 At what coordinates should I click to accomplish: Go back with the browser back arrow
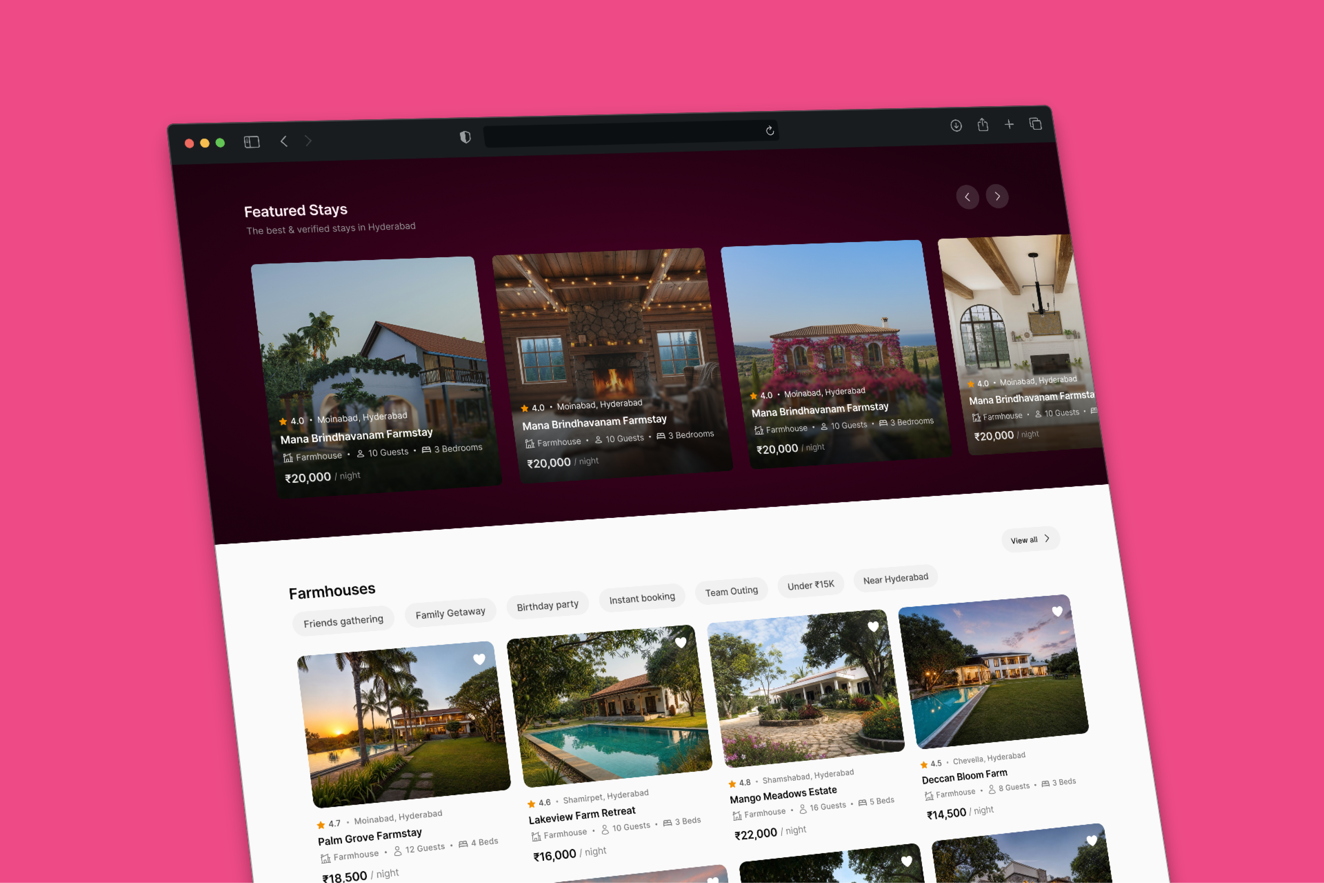pos(284,141)
